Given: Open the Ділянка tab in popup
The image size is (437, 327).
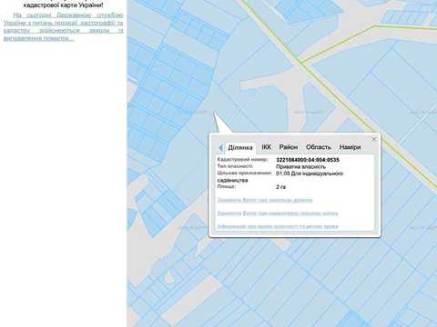Looking at the screenshot, I should (x=240, y=147).
